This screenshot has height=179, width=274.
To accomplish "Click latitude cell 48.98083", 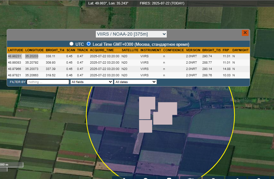I will click(x=15, y=63).
